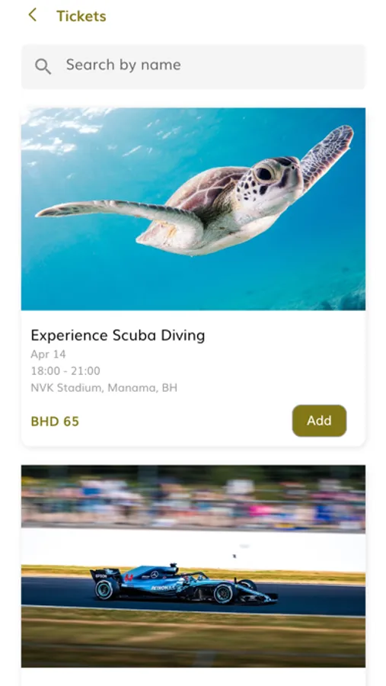Open the sea turtle event photo
Screen dimensions: 386x686
pos(193,209)
